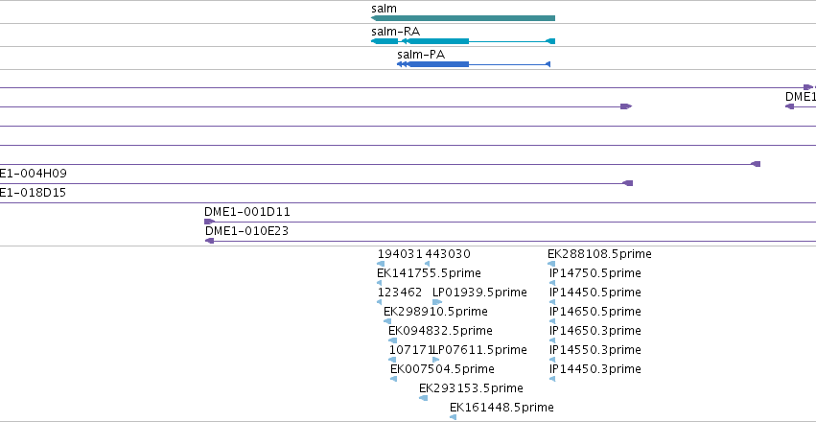
Task: Select clone label E1-004H09
Action: pos(34,174)
